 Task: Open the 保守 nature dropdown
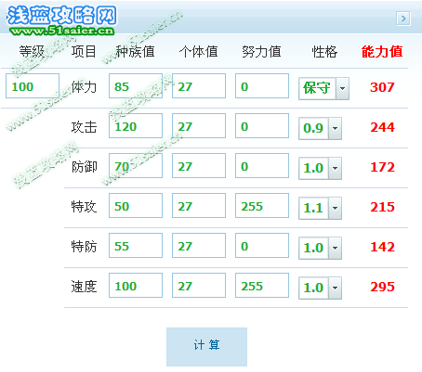[x=323, y=88]
